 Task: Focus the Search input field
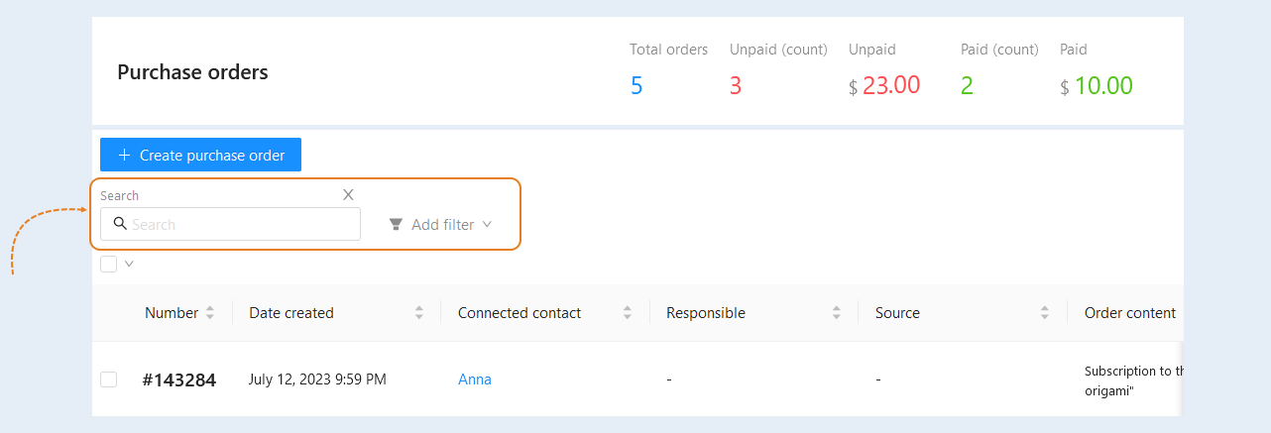point(230,224)
